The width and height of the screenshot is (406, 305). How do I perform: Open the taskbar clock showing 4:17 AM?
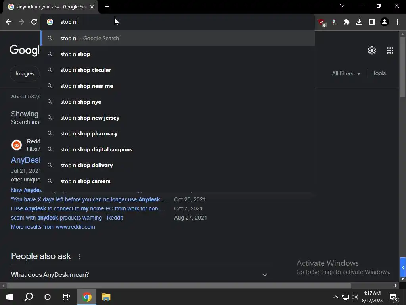click(x=372, y=297)
